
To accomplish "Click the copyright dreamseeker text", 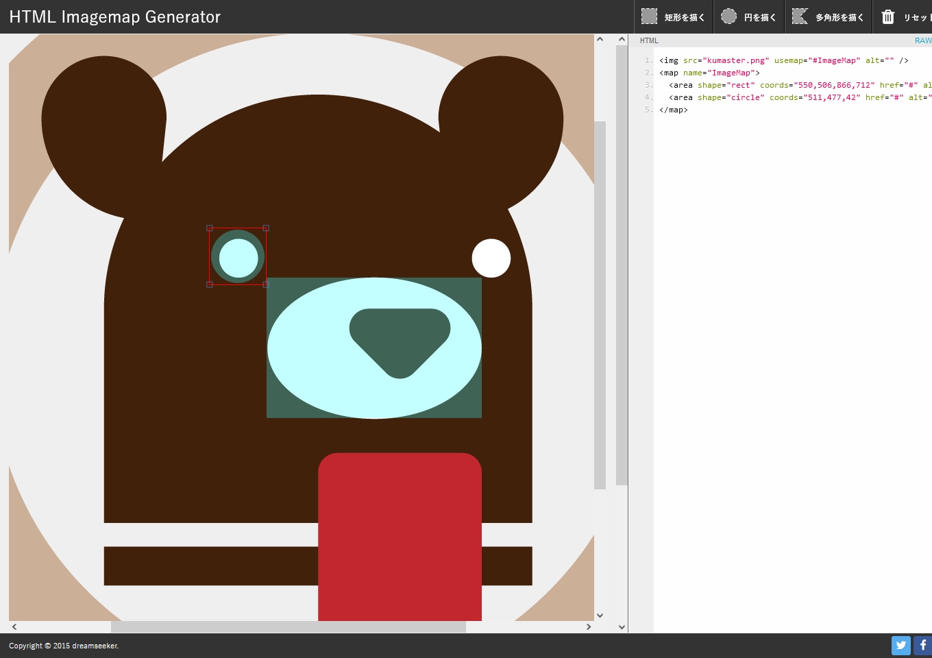I will (x=64, y=646).
